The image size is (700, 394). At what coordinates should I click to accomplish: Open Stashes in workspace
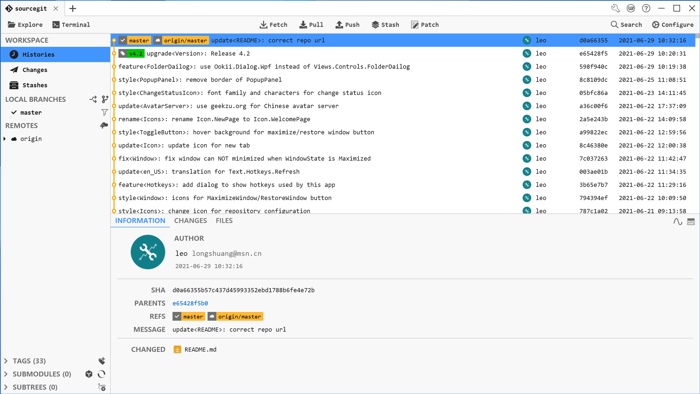(56, 85)
